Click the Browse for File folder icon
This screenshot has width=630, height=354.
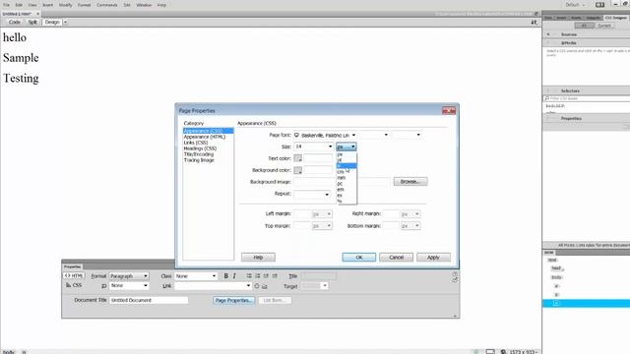point(265,286)
